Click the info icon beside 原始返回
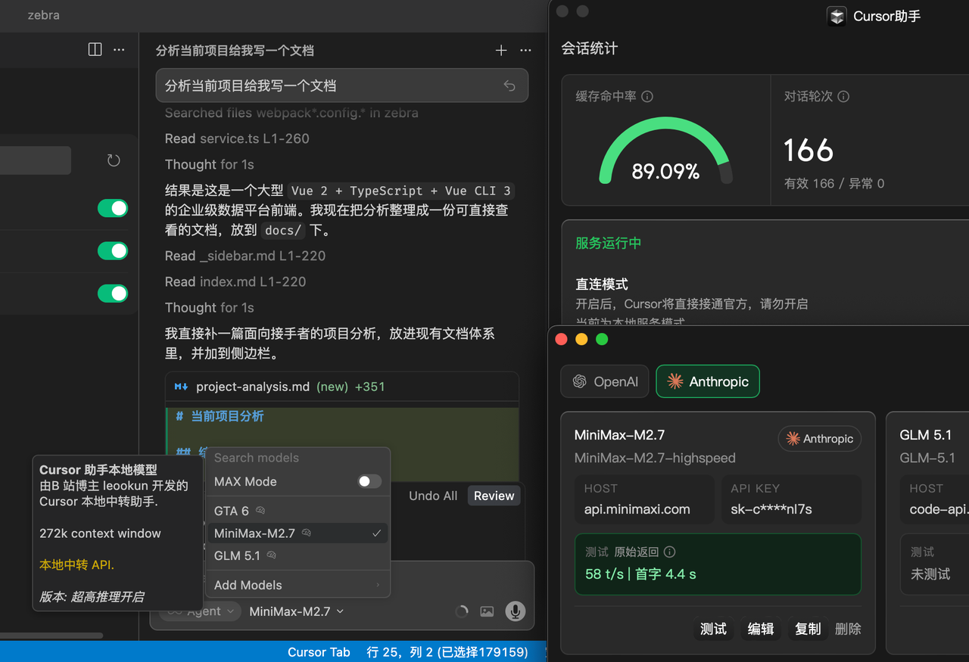 point(669,552)
